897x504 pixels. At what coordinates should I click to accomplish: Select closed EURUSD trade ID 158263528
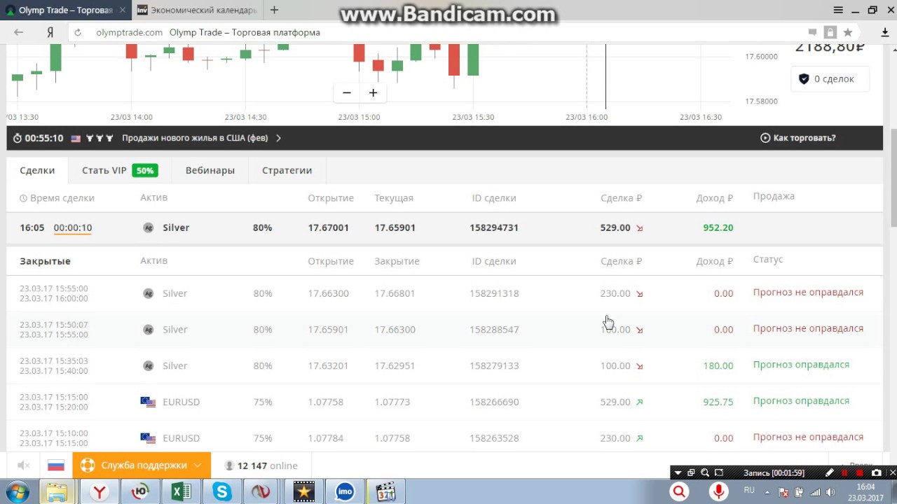click(x=494, y=438)
